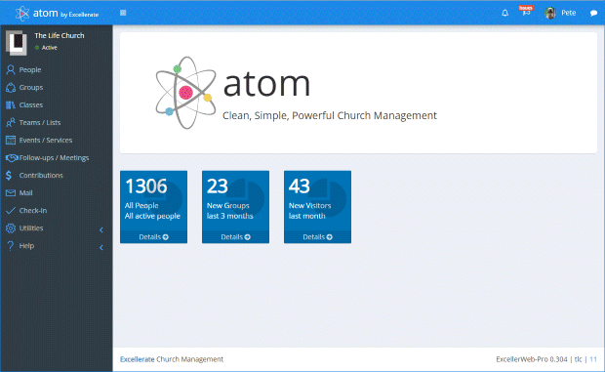Click the 43 New Visitors count
Image resolution: width=605 pixels, height=372 pixels.
coord(299,186)
